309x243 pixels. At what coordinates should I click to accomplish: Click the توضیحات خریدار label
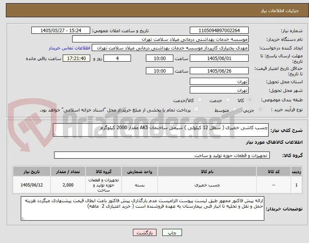[284, 209]
